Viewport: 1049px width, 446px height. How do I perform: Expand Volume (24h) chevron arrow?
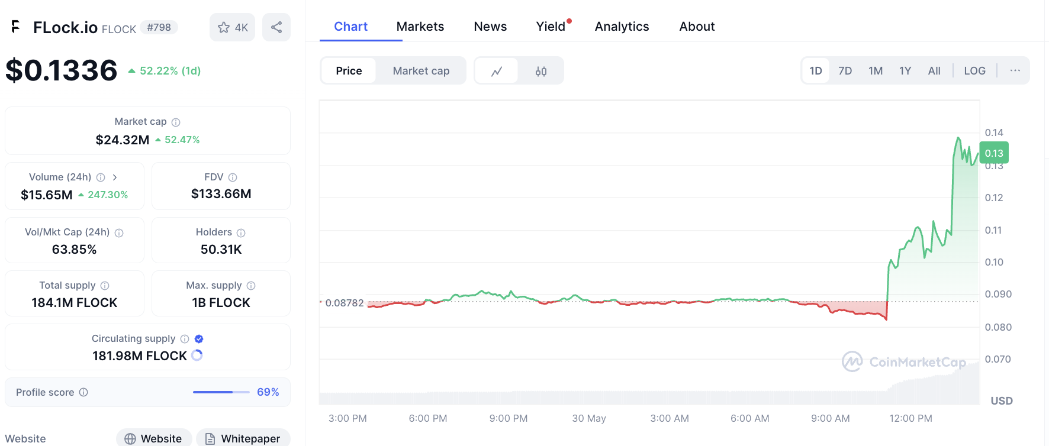coord(115,177)
